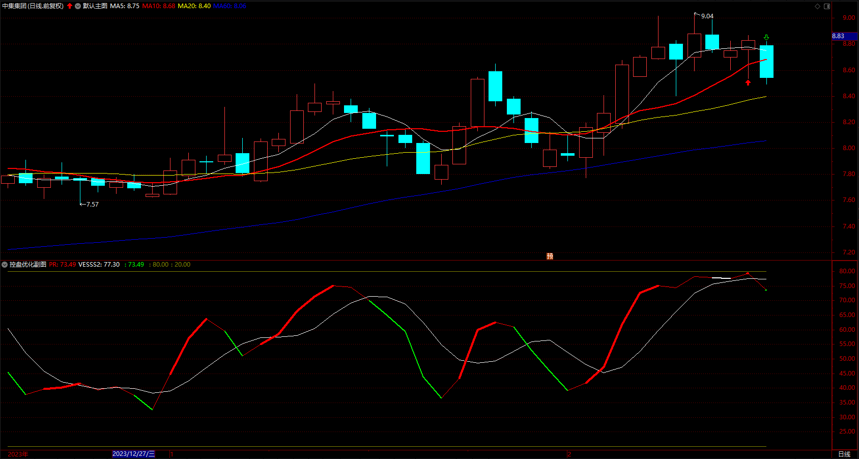Click the 中集集团(日线.前复权) chart title

[33, 6]
